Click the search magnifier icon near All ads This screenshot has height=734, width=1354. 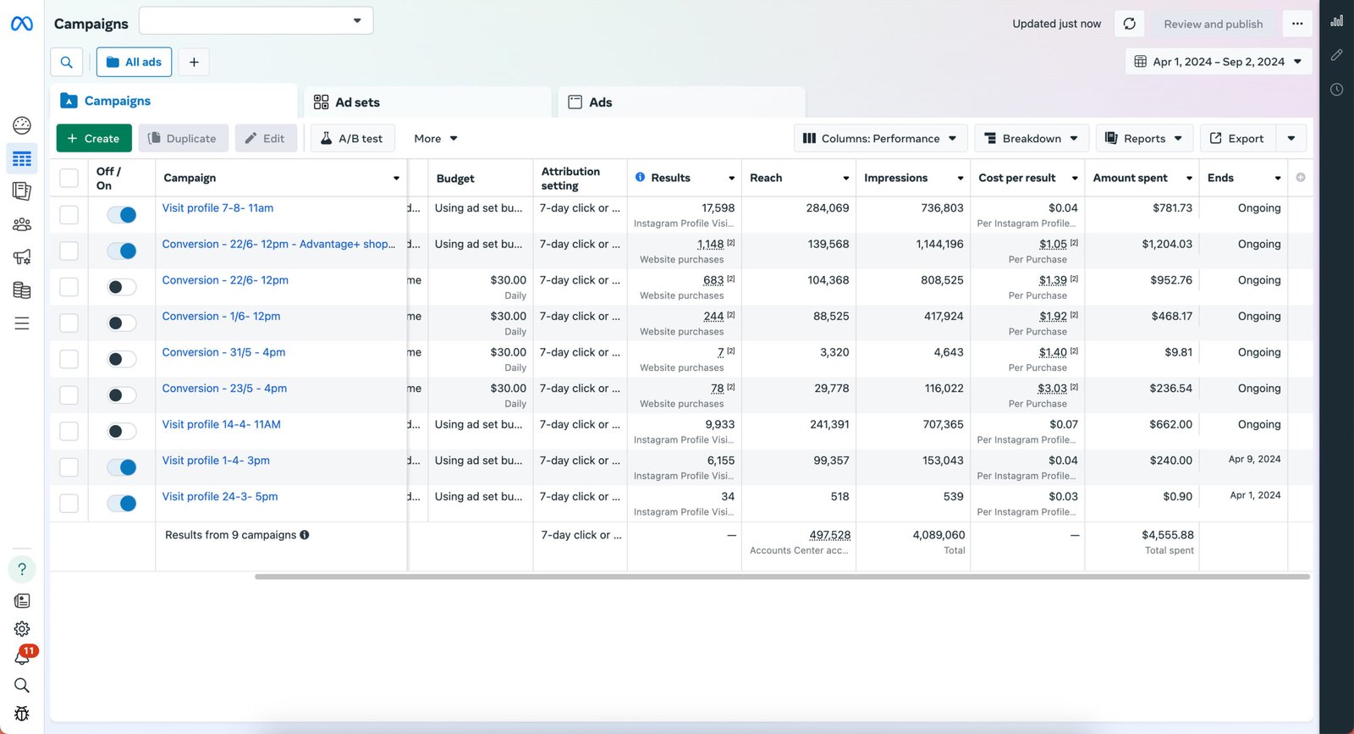click(x=67, y=62)
